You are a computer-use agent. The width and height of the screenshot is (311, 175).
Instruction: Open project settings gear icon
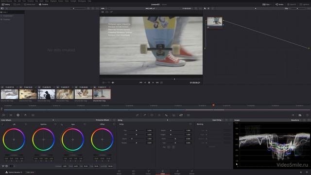(x=307, y=172)
